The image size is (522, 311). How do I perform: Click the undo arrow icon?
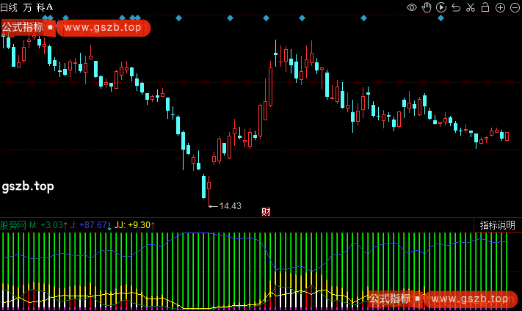(x=456, y=7)
